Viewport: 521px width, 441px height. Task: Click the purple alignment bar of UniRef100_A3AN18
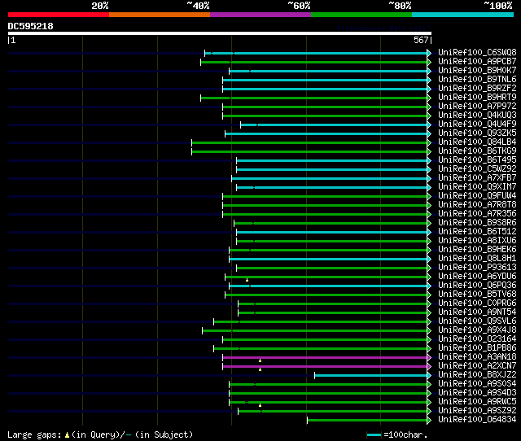(325, 358)
